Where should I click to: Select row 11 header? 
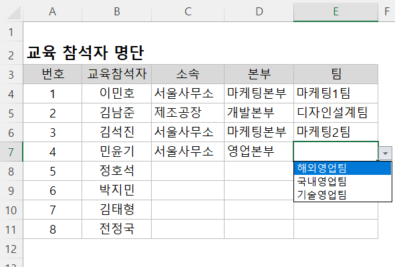(11, 230)
